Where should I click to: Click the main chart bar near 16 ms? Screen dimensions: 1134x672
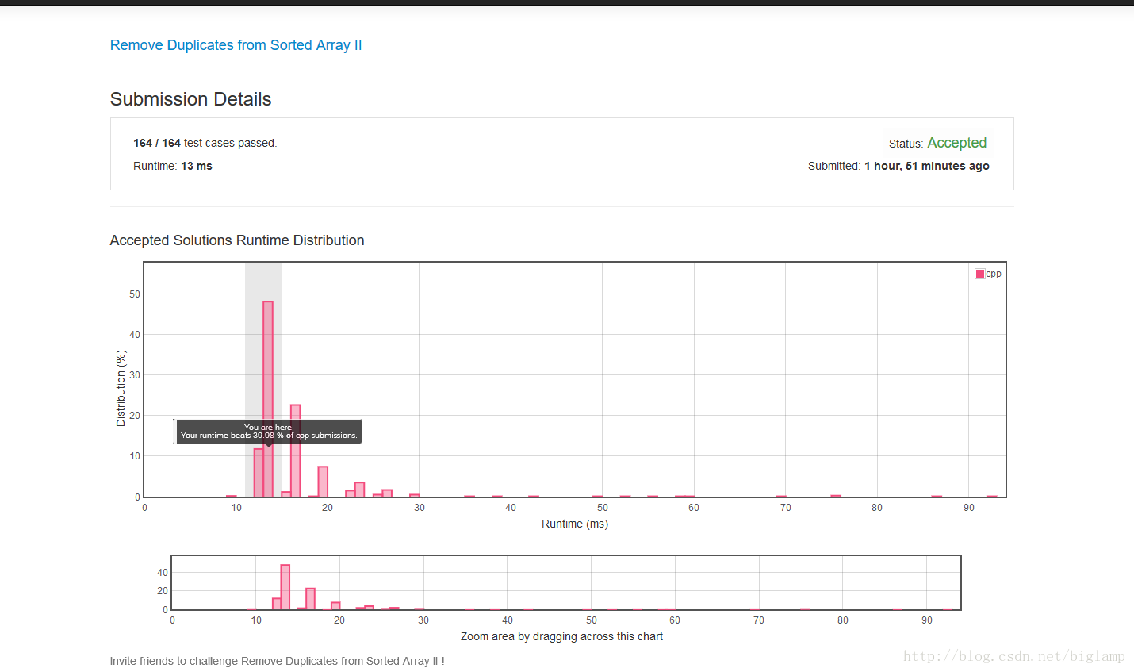pyautogui.click(x=296, y=451)
